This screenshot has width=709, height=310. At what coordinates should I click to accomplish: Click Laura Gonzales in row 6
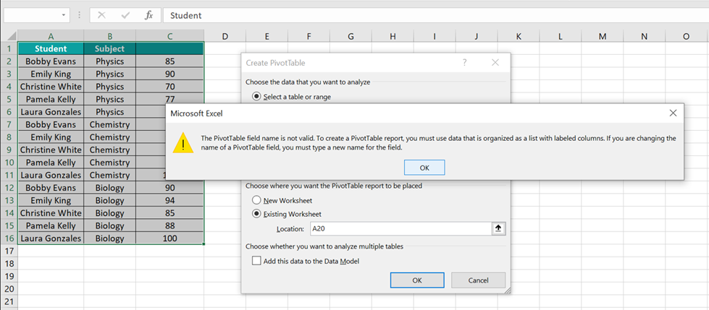pyautogui.click(x=51, y=111)
